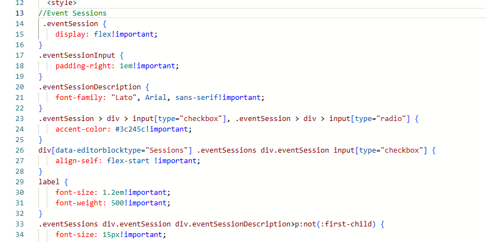Click the .eventSessionDescription selector on line 20
Screen dimensions: 486x242
(x=89, y=87)
